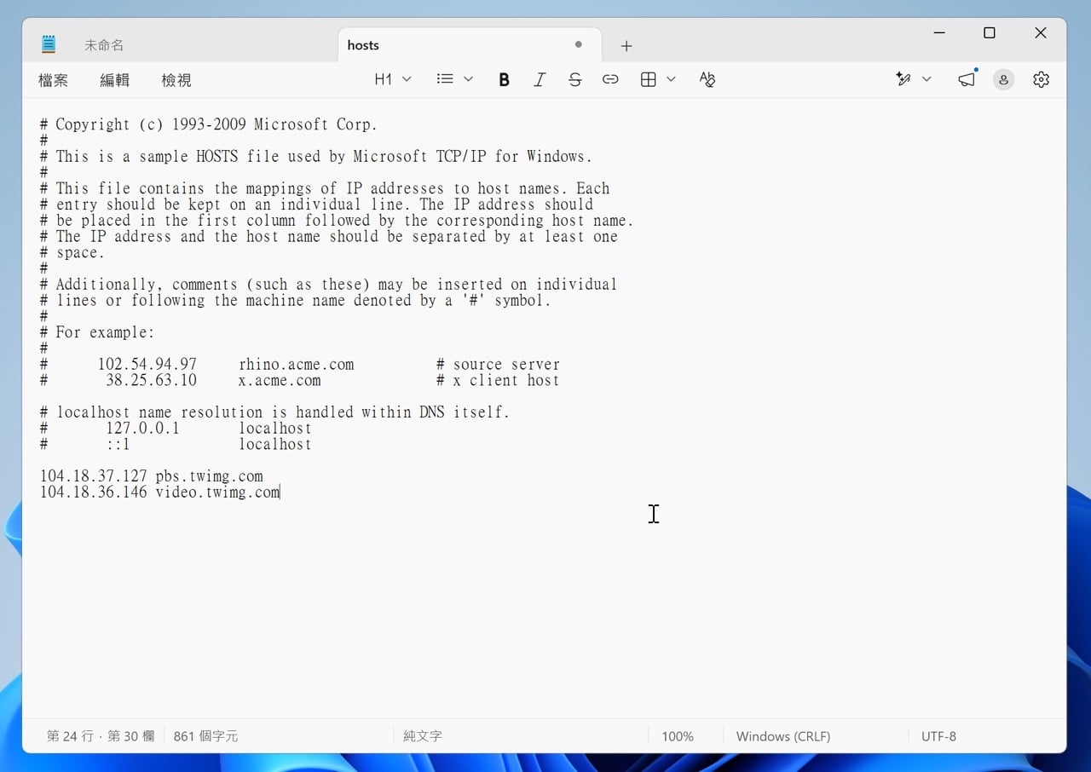Clear formatting with the Aa icon
Image resolution: width=1091 pixels, height=772 pixels.
point(707,79)
